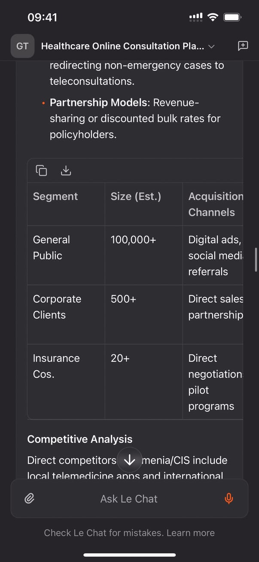259x562 pixels.
Task: Select the General Public table cell
Action: 51,248
